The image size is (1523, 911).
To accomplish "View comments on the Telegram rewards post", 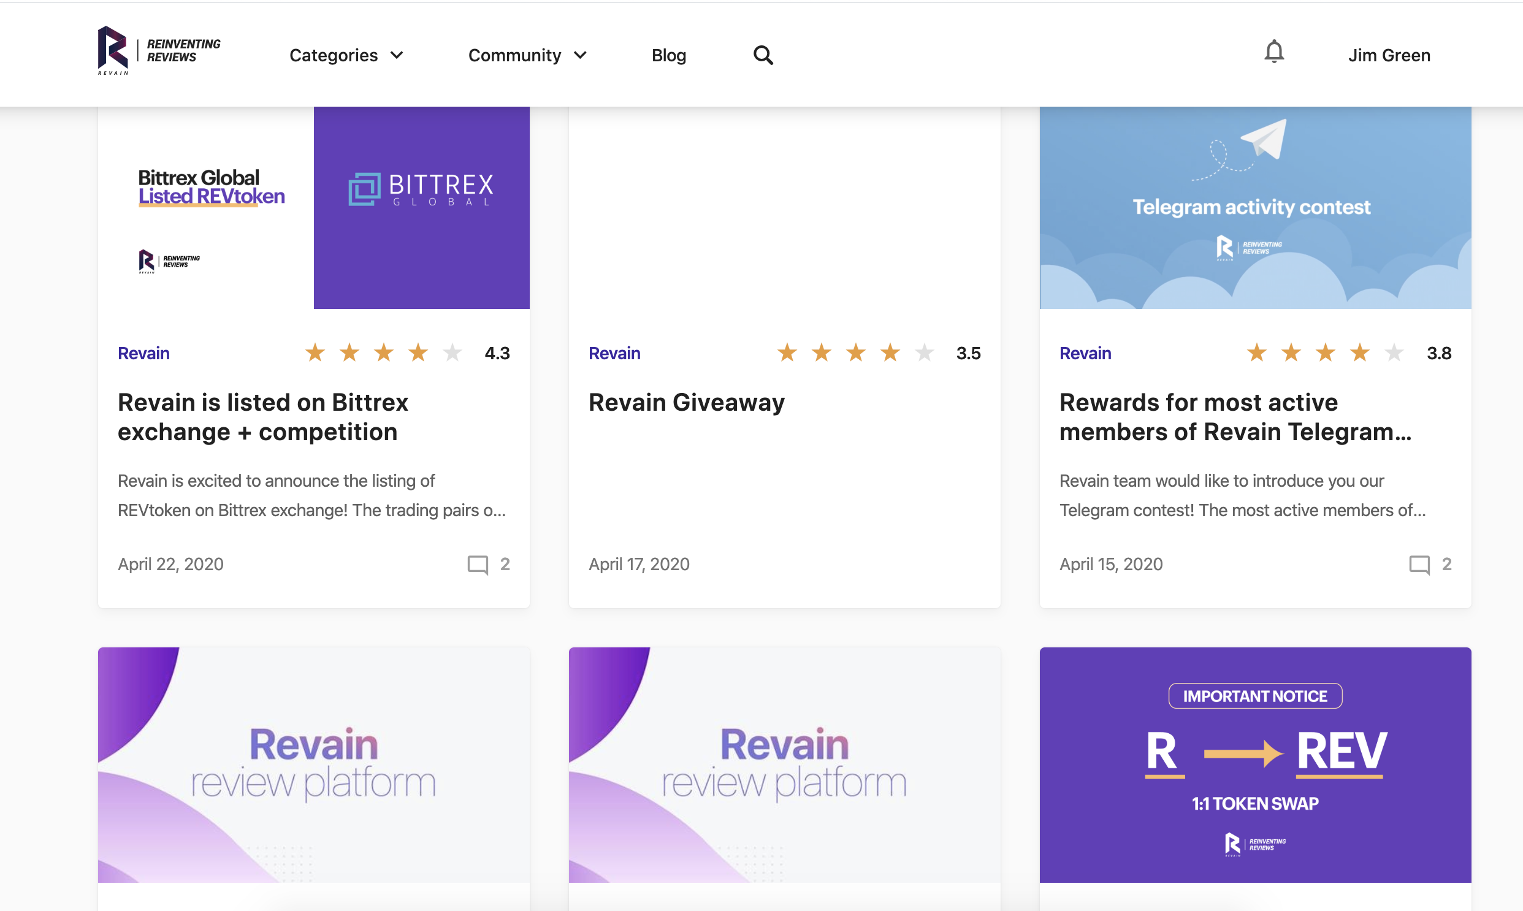I will coord(1430,564).
